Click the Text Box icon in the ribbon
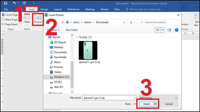200x112 pixels. pos(197,20)
